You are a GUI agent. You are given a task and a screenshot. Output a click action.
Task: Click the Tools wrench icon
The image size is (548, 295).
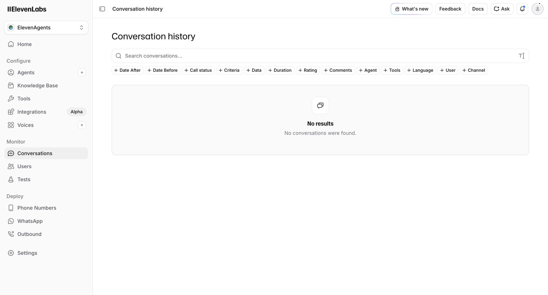[11, 99]
